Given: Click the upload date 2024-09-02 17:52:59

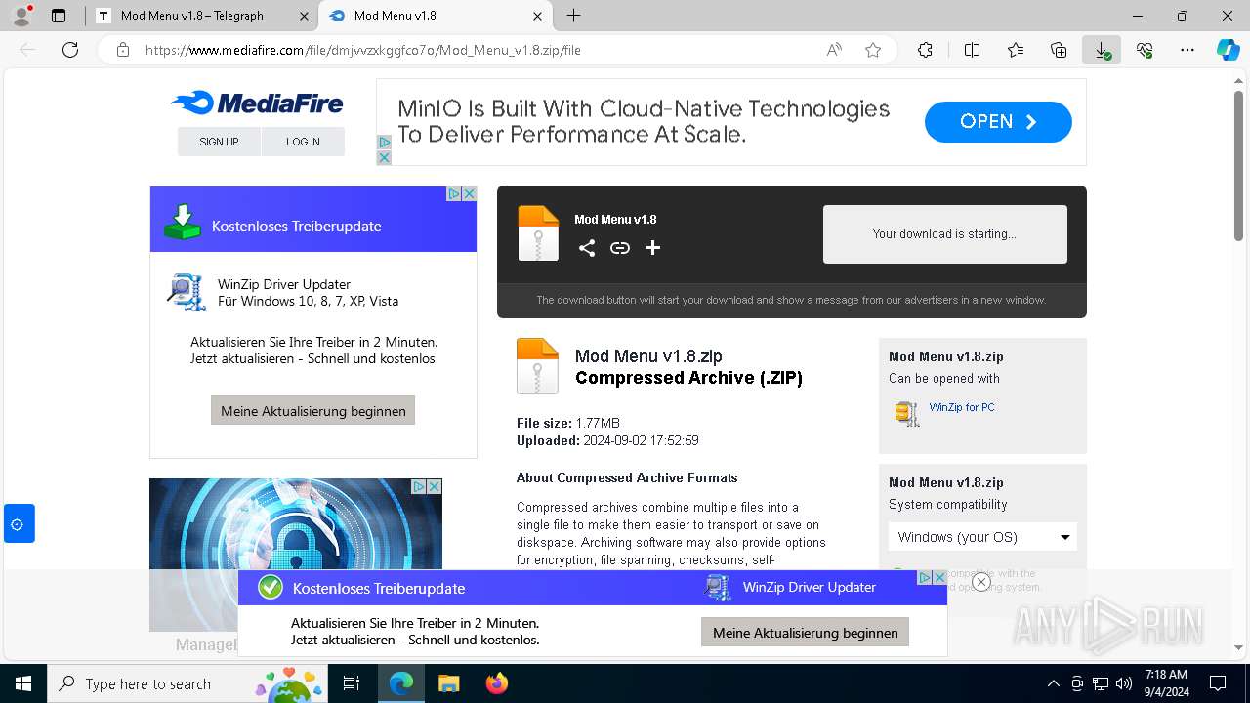Looking at the screenshot, I should (641, 440).
